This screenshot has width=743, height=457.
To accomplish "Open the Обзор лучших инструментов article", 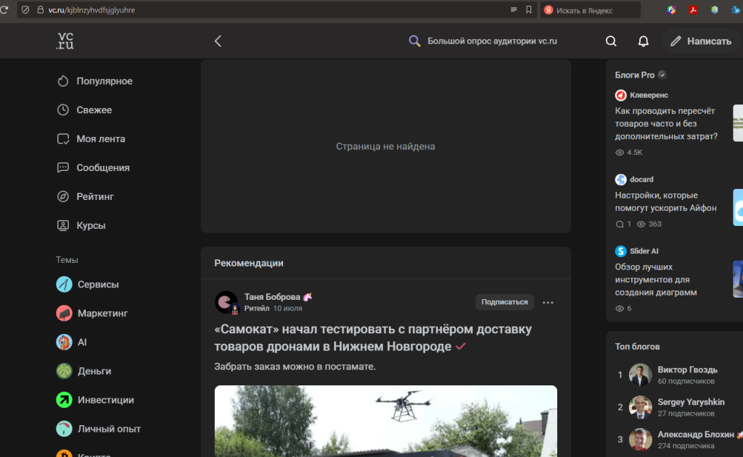I will tap(656, 280).
